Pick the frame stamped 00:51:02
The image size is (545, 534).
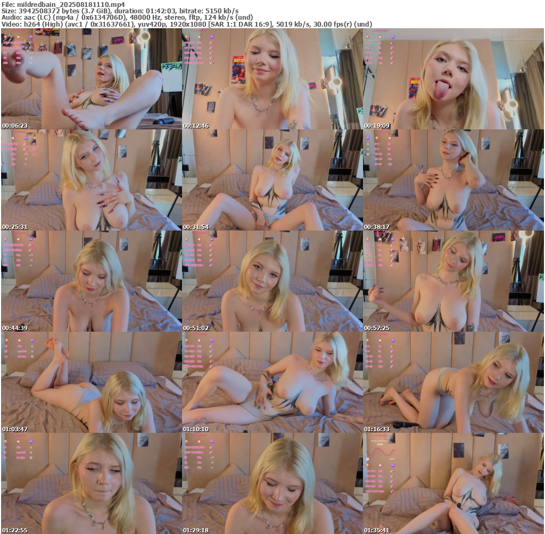click(x=272, y=281)
